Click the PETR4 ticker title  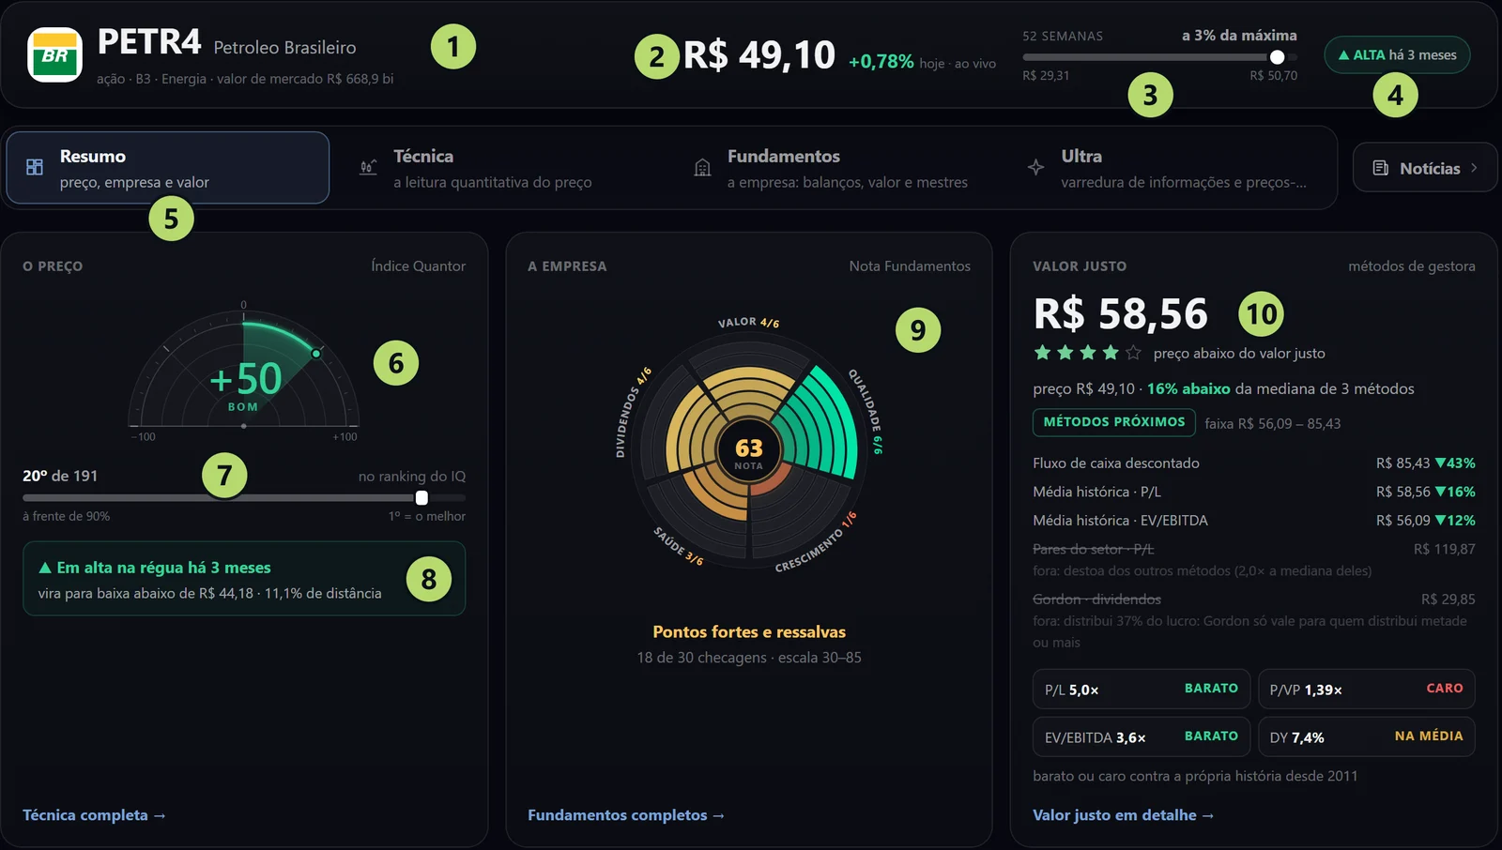pyautogui.click(x=149, y=42)
